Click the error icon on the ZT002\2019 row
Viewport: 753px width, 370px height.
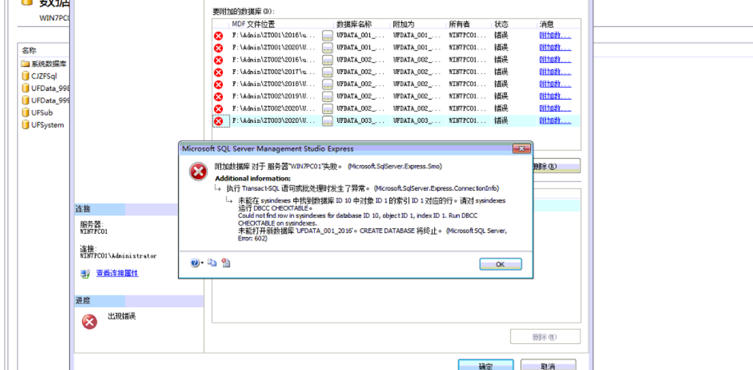218,96
